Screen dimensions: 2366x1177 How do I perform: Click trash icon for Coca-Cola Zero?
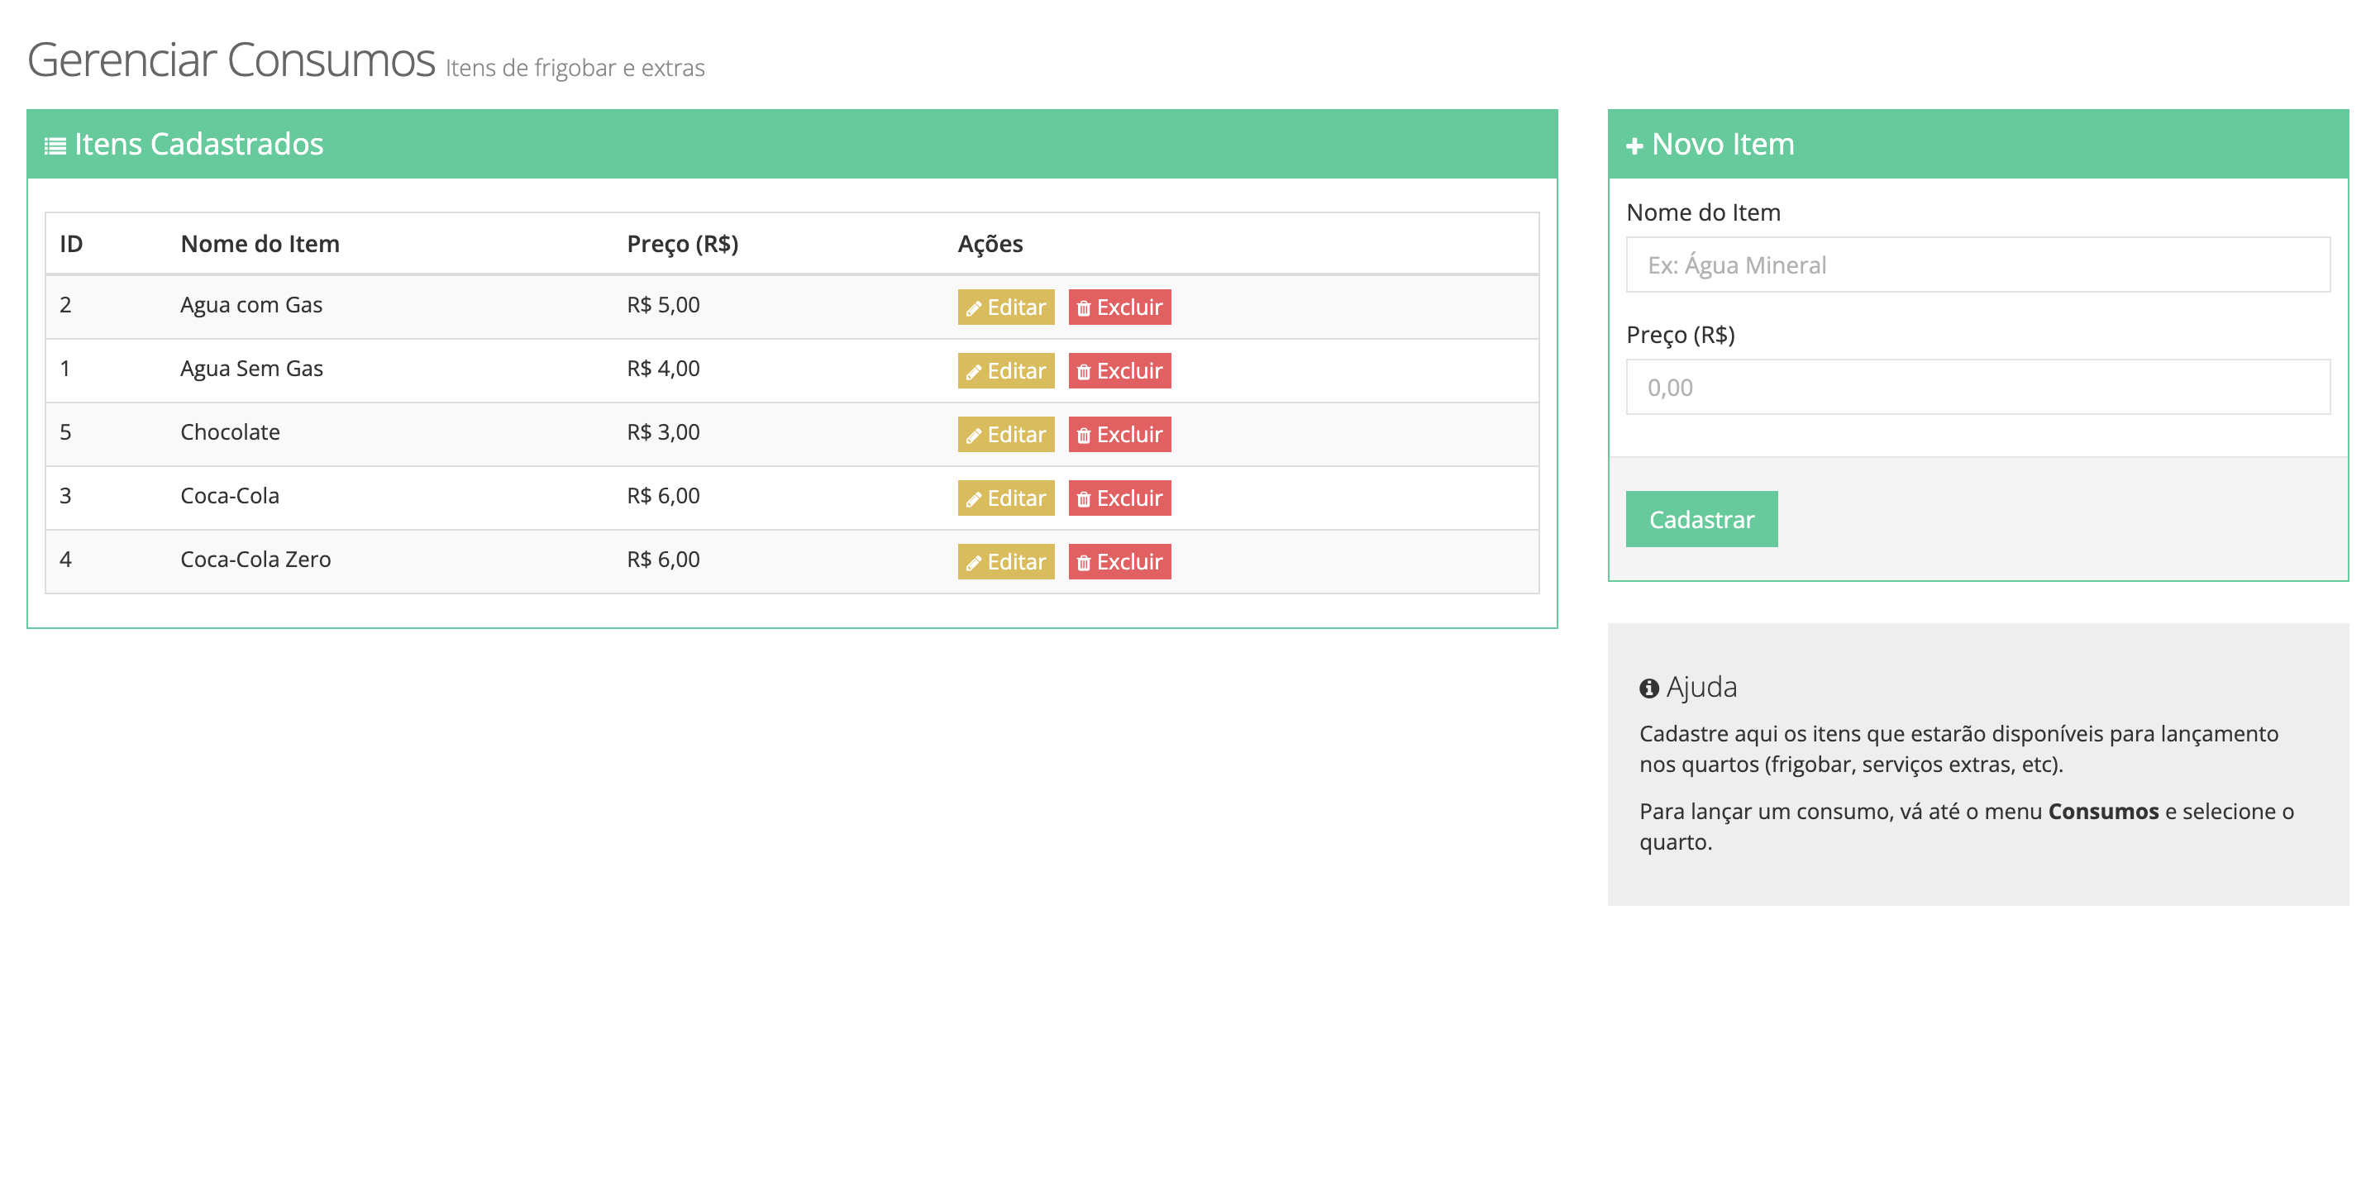[x=1084, y=563]
